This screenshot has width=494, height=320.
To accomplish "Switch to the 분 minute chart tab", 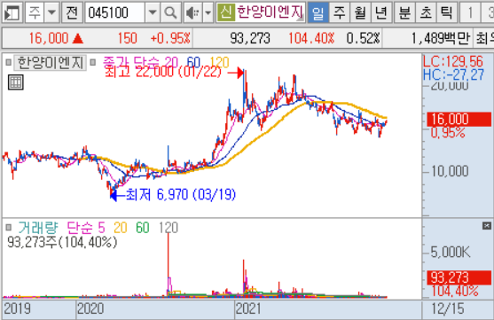I will click(404, 12).
